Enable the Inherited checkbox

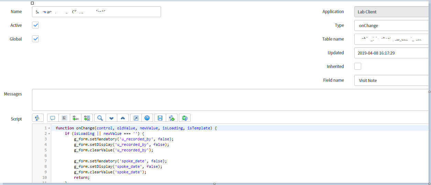(358, 66)
